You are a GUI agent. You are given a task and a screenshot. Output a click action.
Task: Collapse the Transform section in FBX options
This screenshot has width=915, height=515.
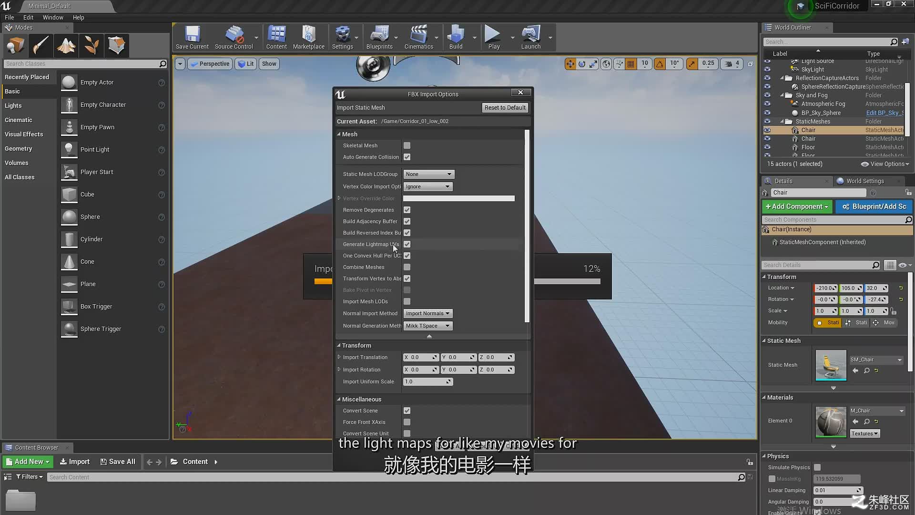pos(339,345)
